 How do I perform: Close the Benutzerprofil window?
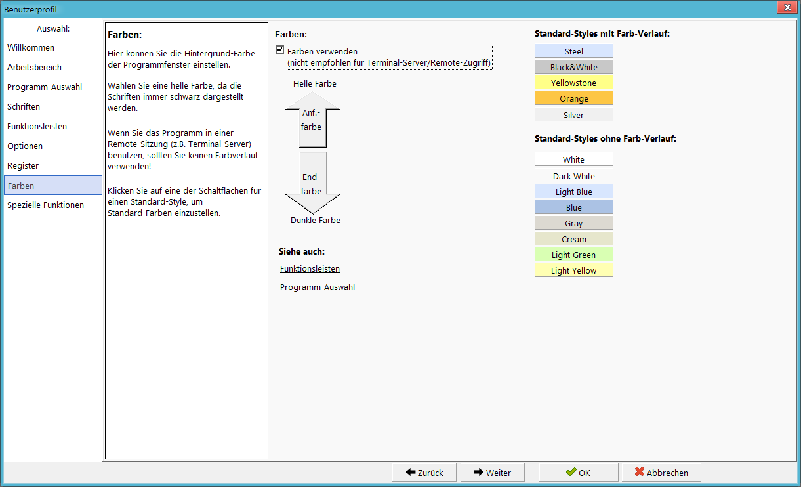(x=786, y=7)
